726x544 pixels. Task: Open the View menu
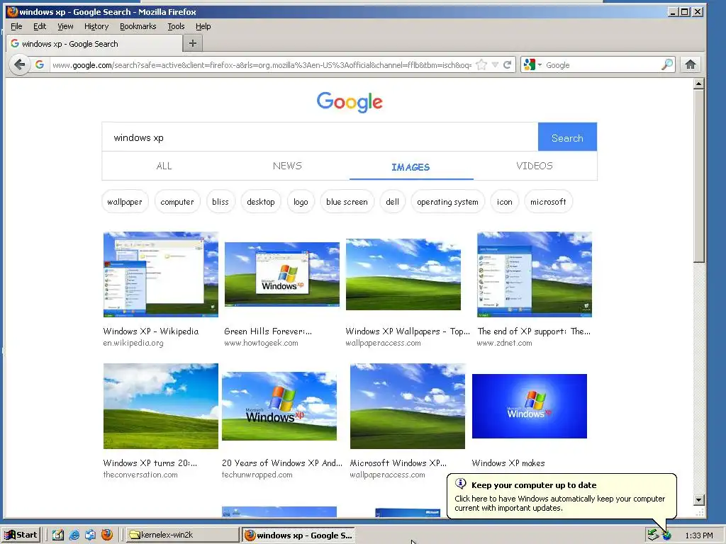click(65, 26)
